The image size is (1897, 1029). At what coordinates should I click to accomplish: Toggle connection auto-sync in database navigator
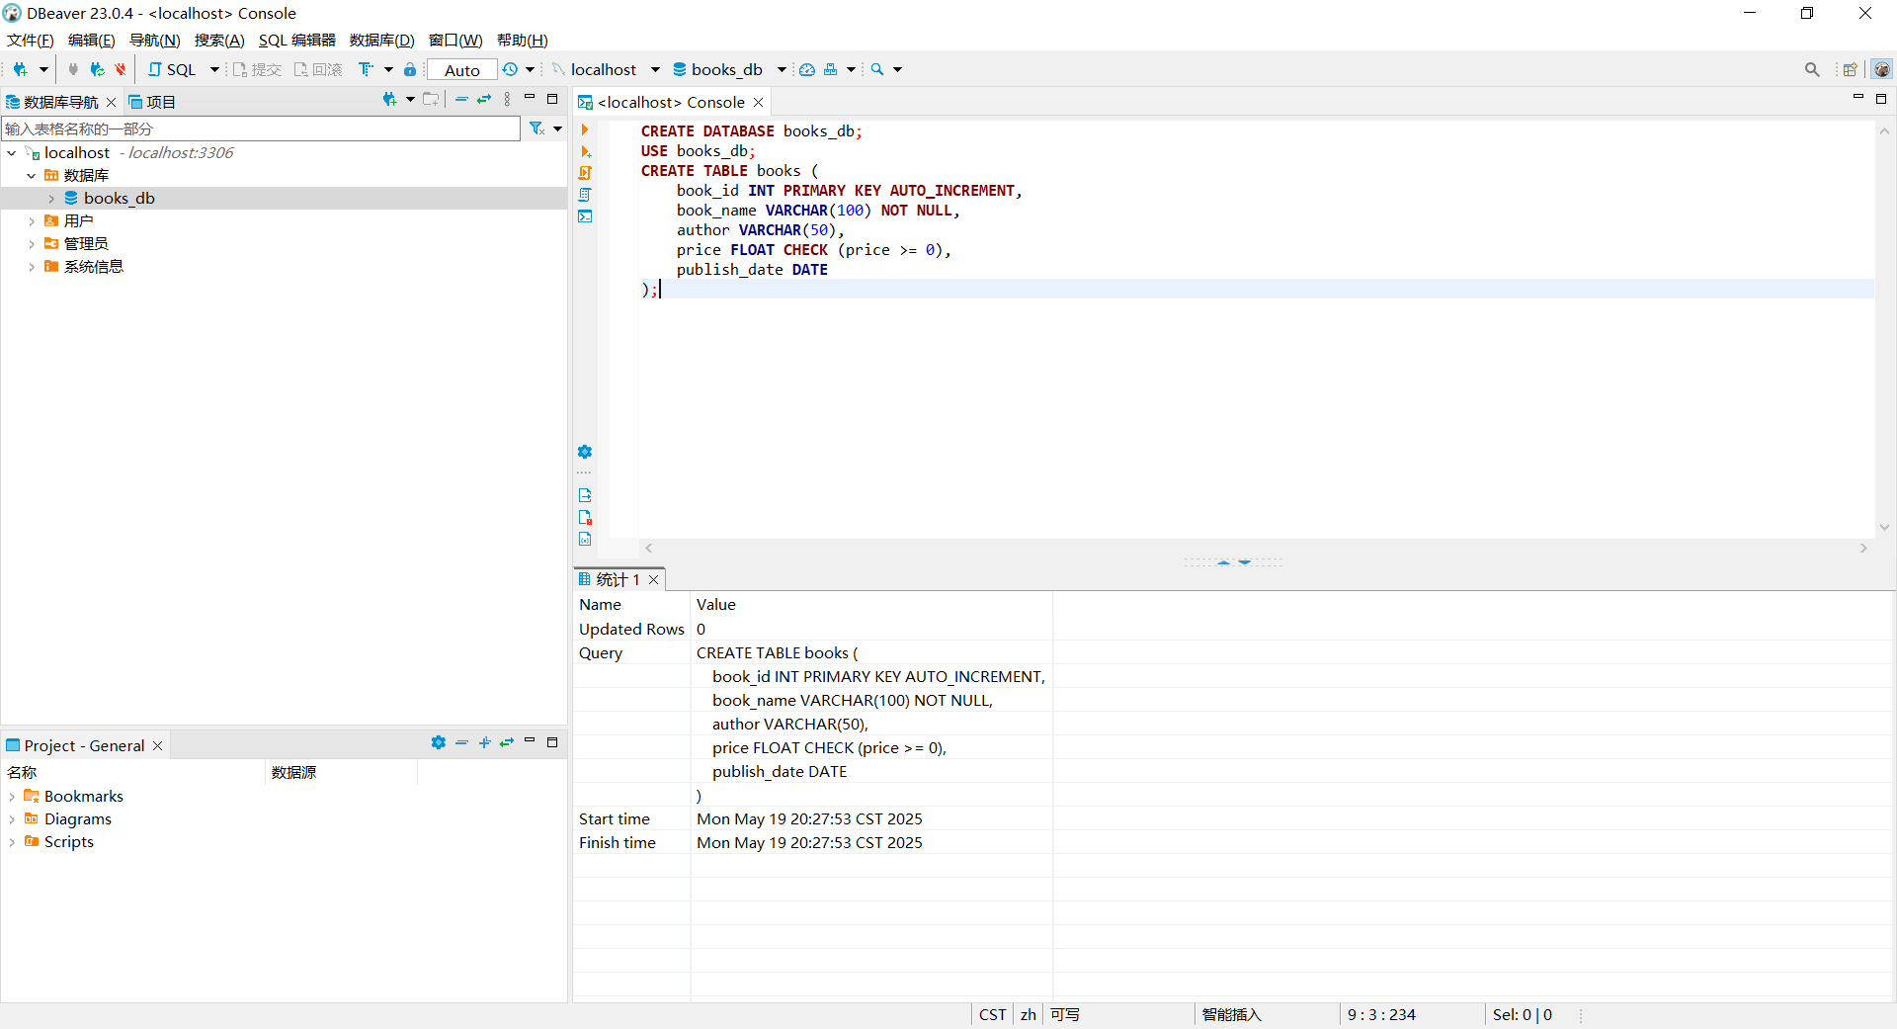[483, 100]
